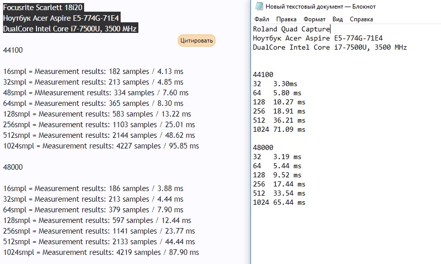
Task: Click the '64 5.44 ms' line in Notepad
Action: pyautogui.click(x=277, y=166)
